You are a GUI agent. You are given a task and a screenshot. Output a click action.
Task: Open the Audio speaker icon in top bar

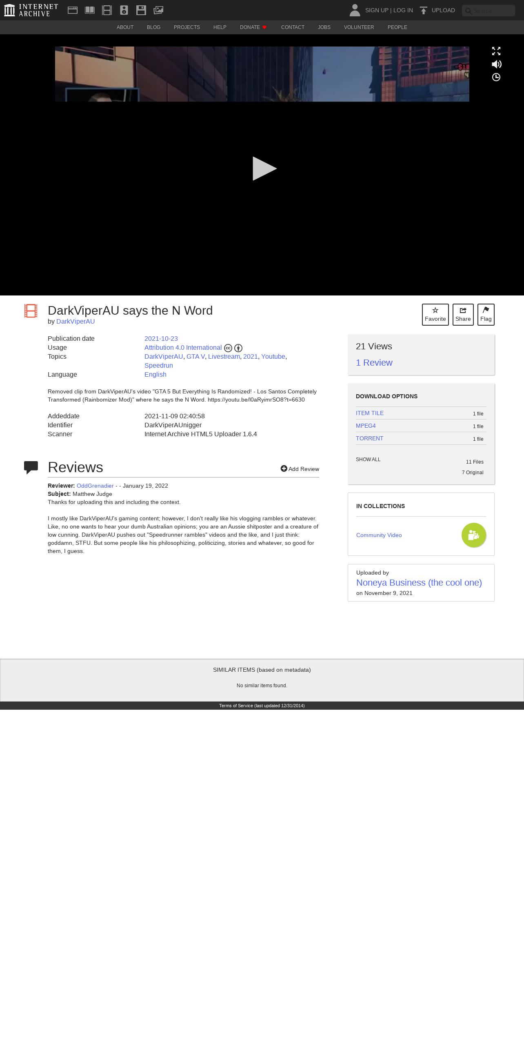(124, 10)
